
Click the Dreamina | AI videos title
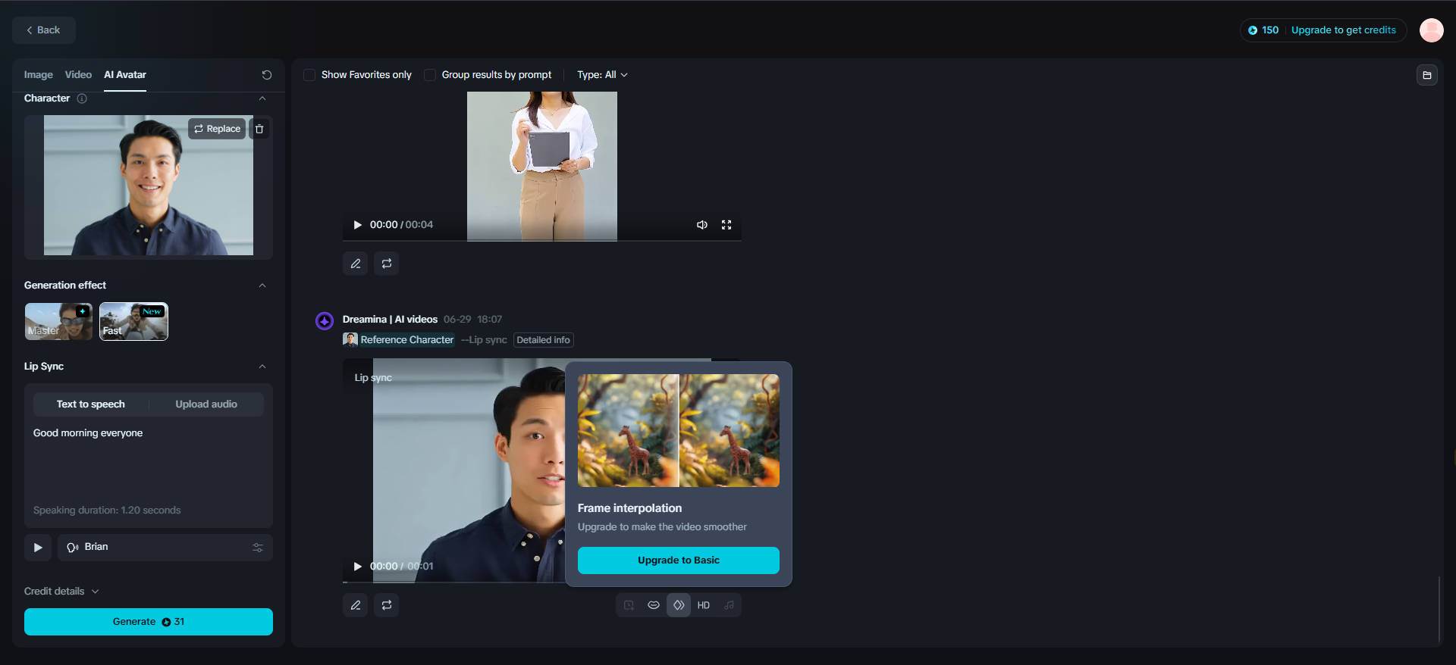(x=390, y=320)
